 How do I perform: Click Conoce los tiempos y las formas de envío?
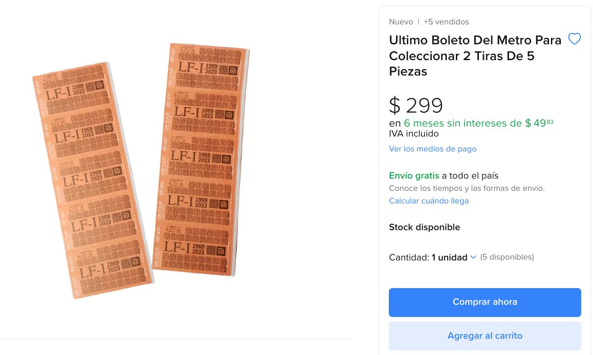pyautogui.click(x=466, y=188)
